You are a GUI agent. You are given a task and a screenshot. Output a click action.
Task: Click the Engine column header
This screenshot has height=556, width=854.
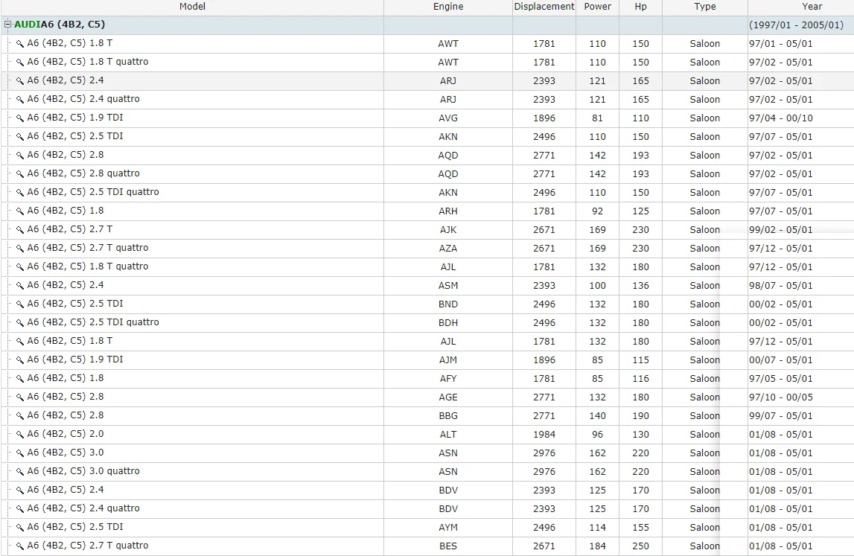tap(448, 7)
